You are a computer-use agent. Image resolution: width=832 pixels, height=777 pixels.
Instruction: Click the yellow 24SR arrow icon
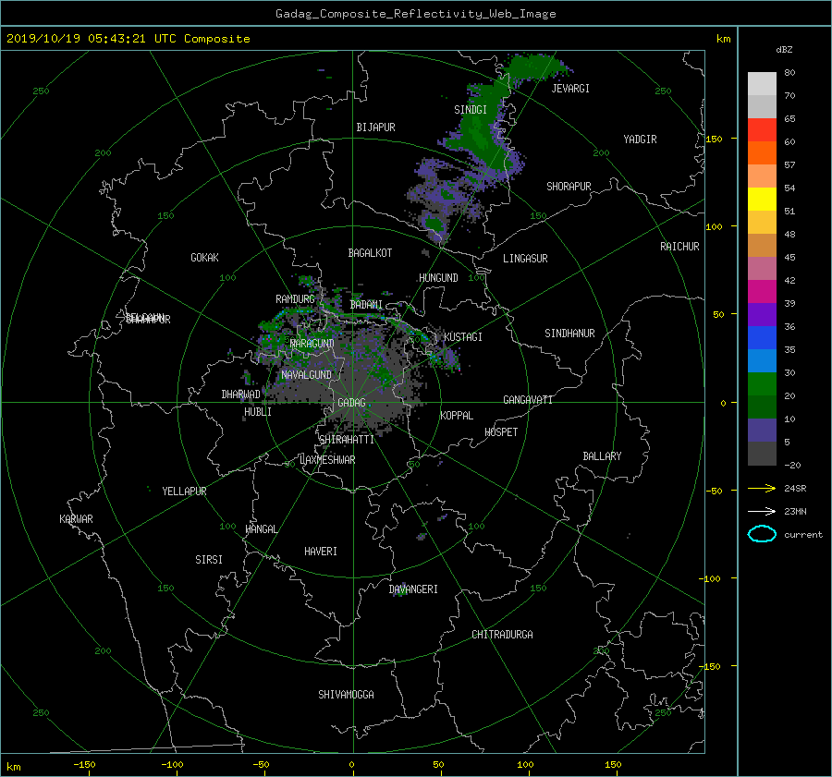pyautogui.click(x=762, y=488)
